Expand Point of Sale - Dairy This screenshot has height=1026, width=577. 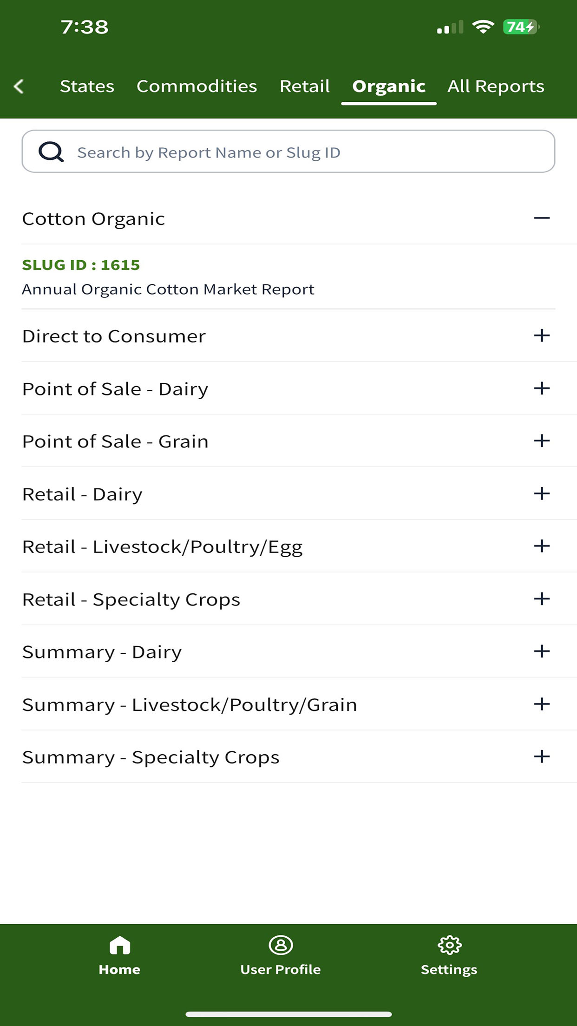tap(288, 388)
